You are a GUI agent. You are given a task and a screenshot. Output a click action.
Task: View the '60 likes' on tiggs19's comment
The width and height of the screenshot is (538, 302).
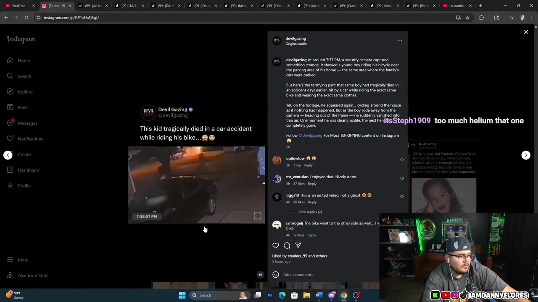point(299,202)
